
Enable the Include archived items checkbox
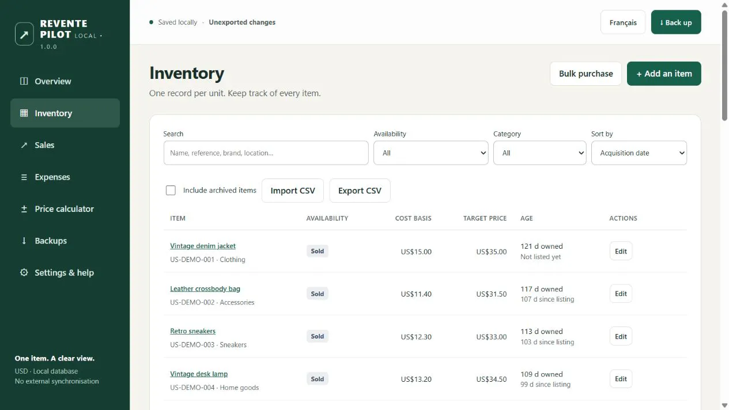pos(171,190)
